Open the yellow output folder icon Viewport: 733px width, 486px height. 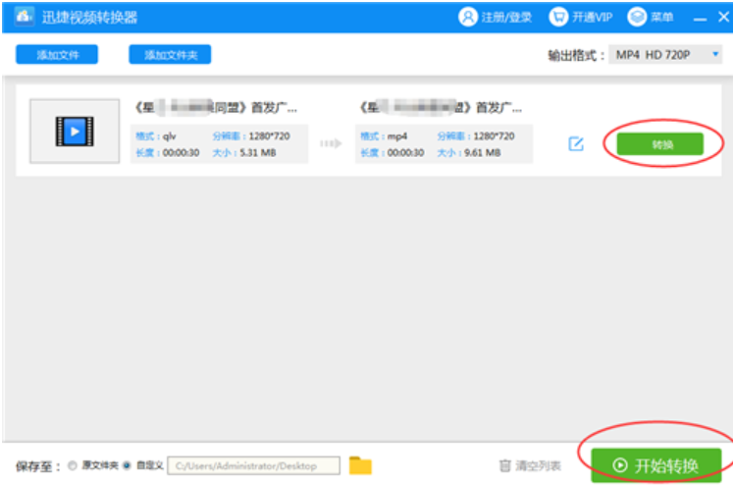[361, 465]
